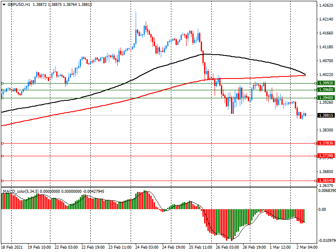Viewport: 336px width, 252px height.
Task: Click the left handle of the 1.37830 line
Action: coord(3,143)
